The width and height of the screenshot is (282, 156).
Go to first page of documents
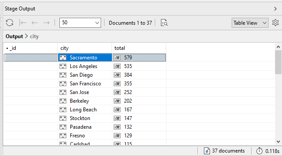[x=23, y=23]
